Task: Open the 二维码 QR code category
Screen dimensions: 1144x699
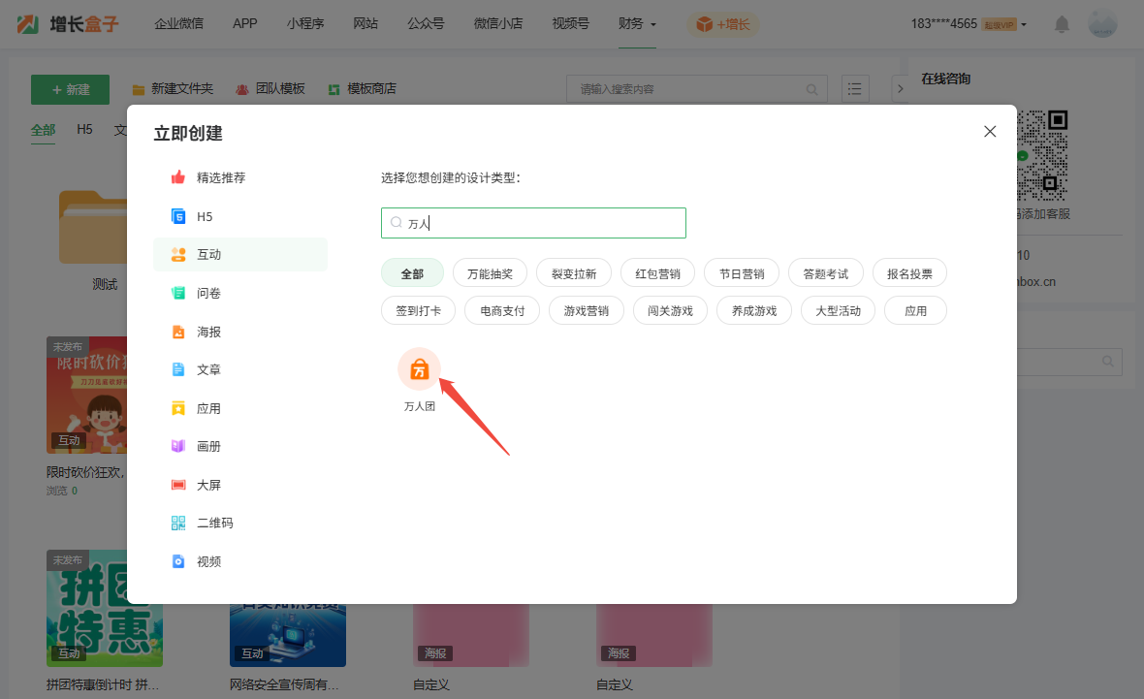Action: 214,523
